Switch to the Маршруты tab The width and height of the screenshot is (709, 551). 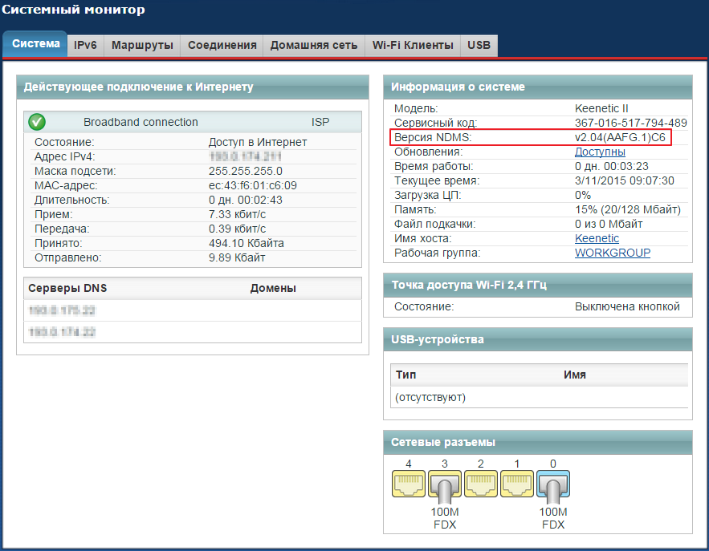[142, 46]
